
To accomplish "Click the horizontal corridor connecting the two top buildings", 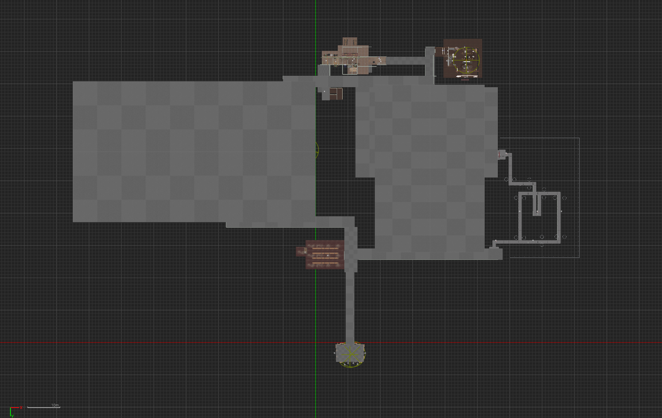I will [x=405, y=61].
